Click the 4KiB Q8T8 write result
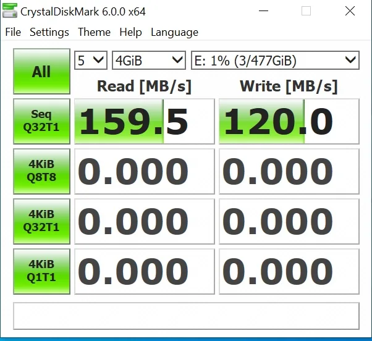This screenshot has height=341, width=372. (289, 172)
